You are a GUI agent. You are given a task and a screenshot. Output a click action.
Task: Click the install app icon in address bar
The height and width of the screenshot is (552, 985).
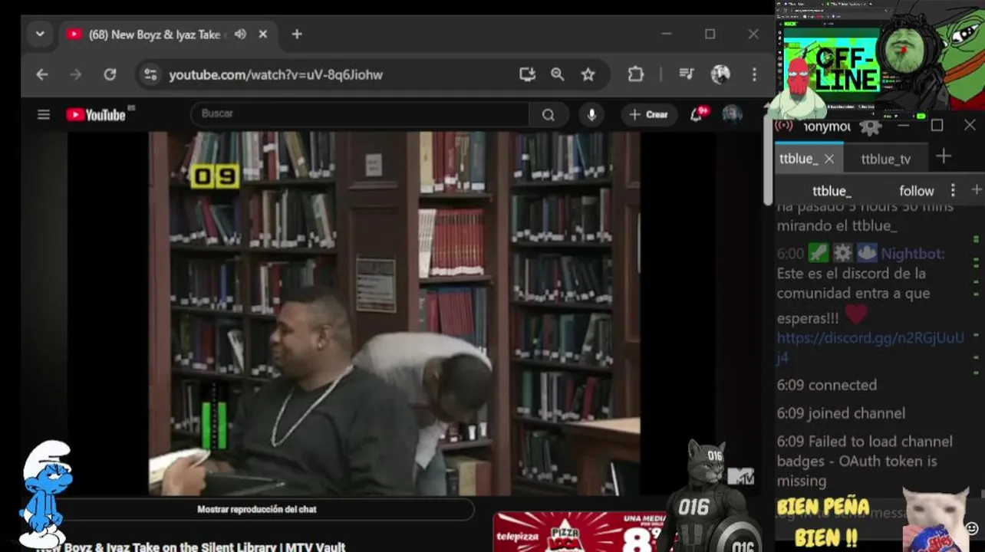tap(527, 74)
